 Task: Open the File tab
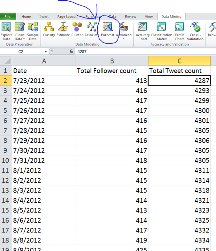(8, 17)
